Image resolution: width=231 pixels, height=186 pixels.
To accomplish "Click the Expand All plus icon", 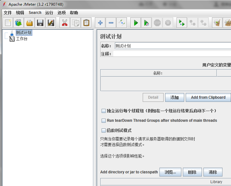I will pos(100,23).
